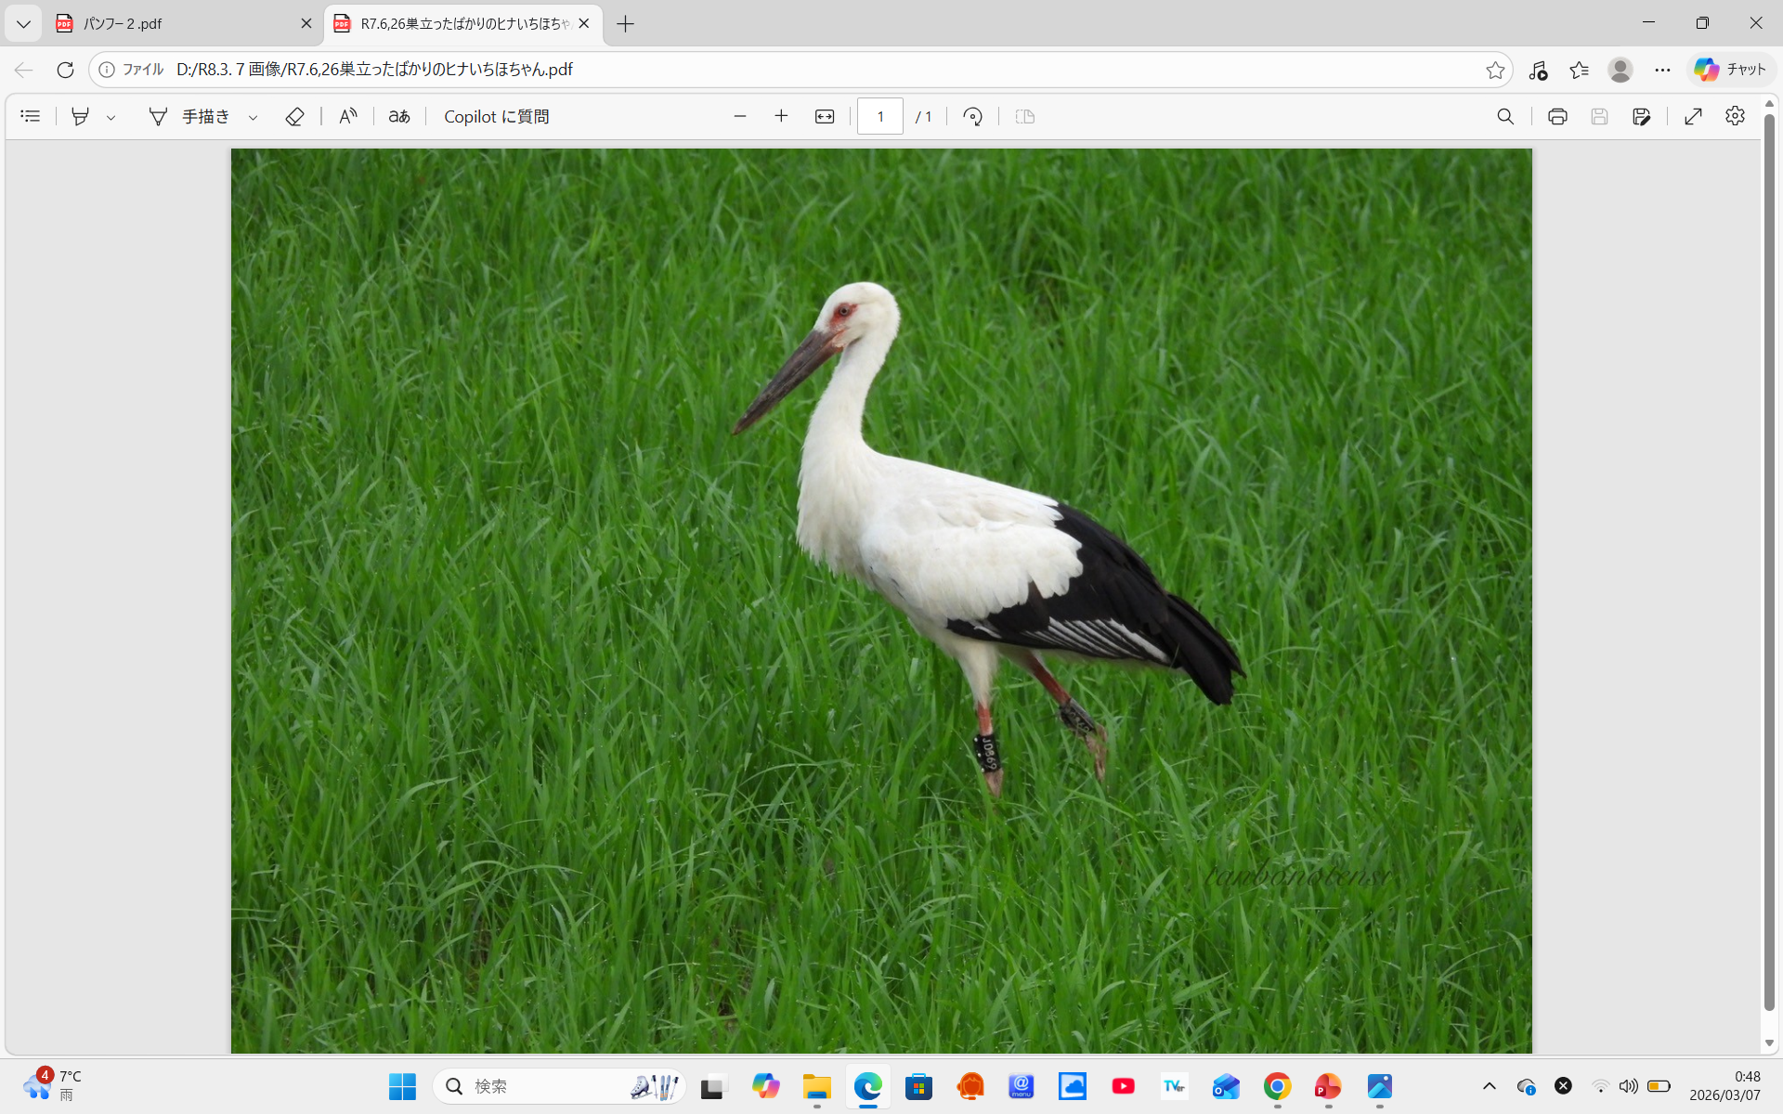This screenshot has width=1783, height=1114.
Task: Expand the tab actions menu chevron
Action: (23, 24)
